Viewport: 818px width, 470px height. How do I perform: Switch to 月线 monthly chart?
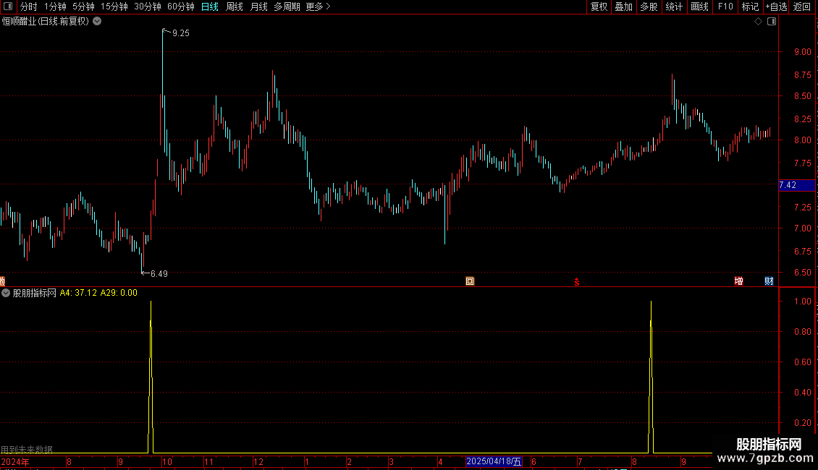258,7
